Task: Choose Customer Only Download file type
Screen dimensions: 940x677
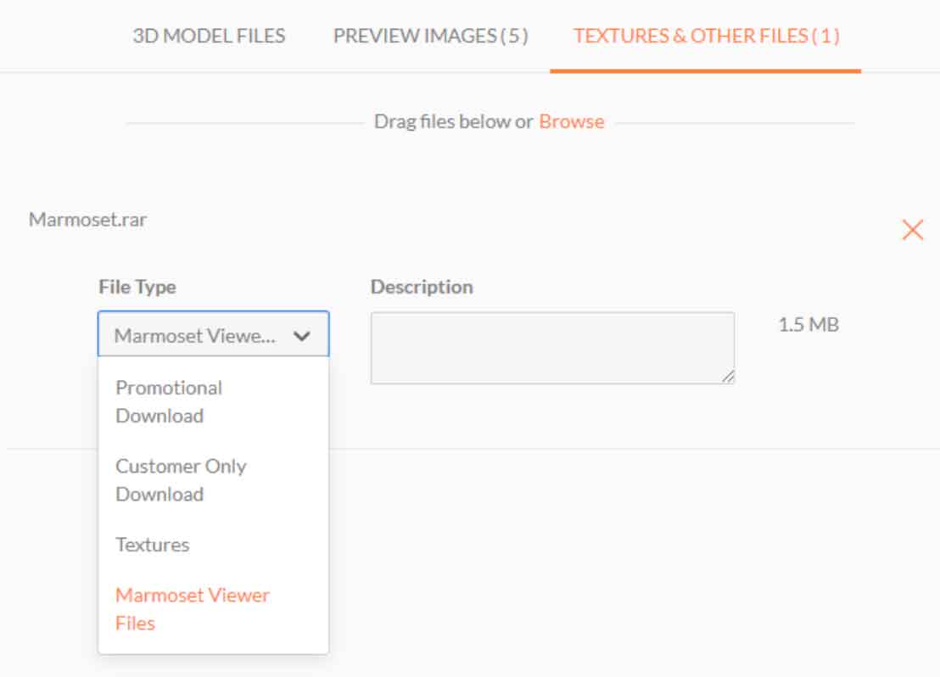Action: coord(181,480)
